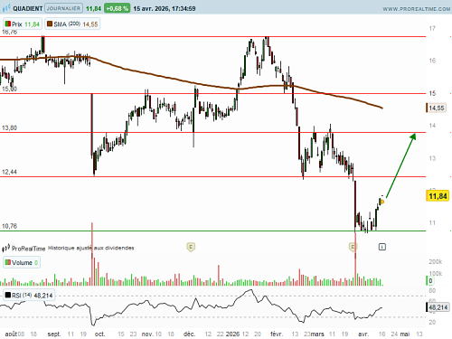This screenshot has width=452, height=339.
Task: Click the ProRealTime logo above volume panel
Action: coord(24,249)
